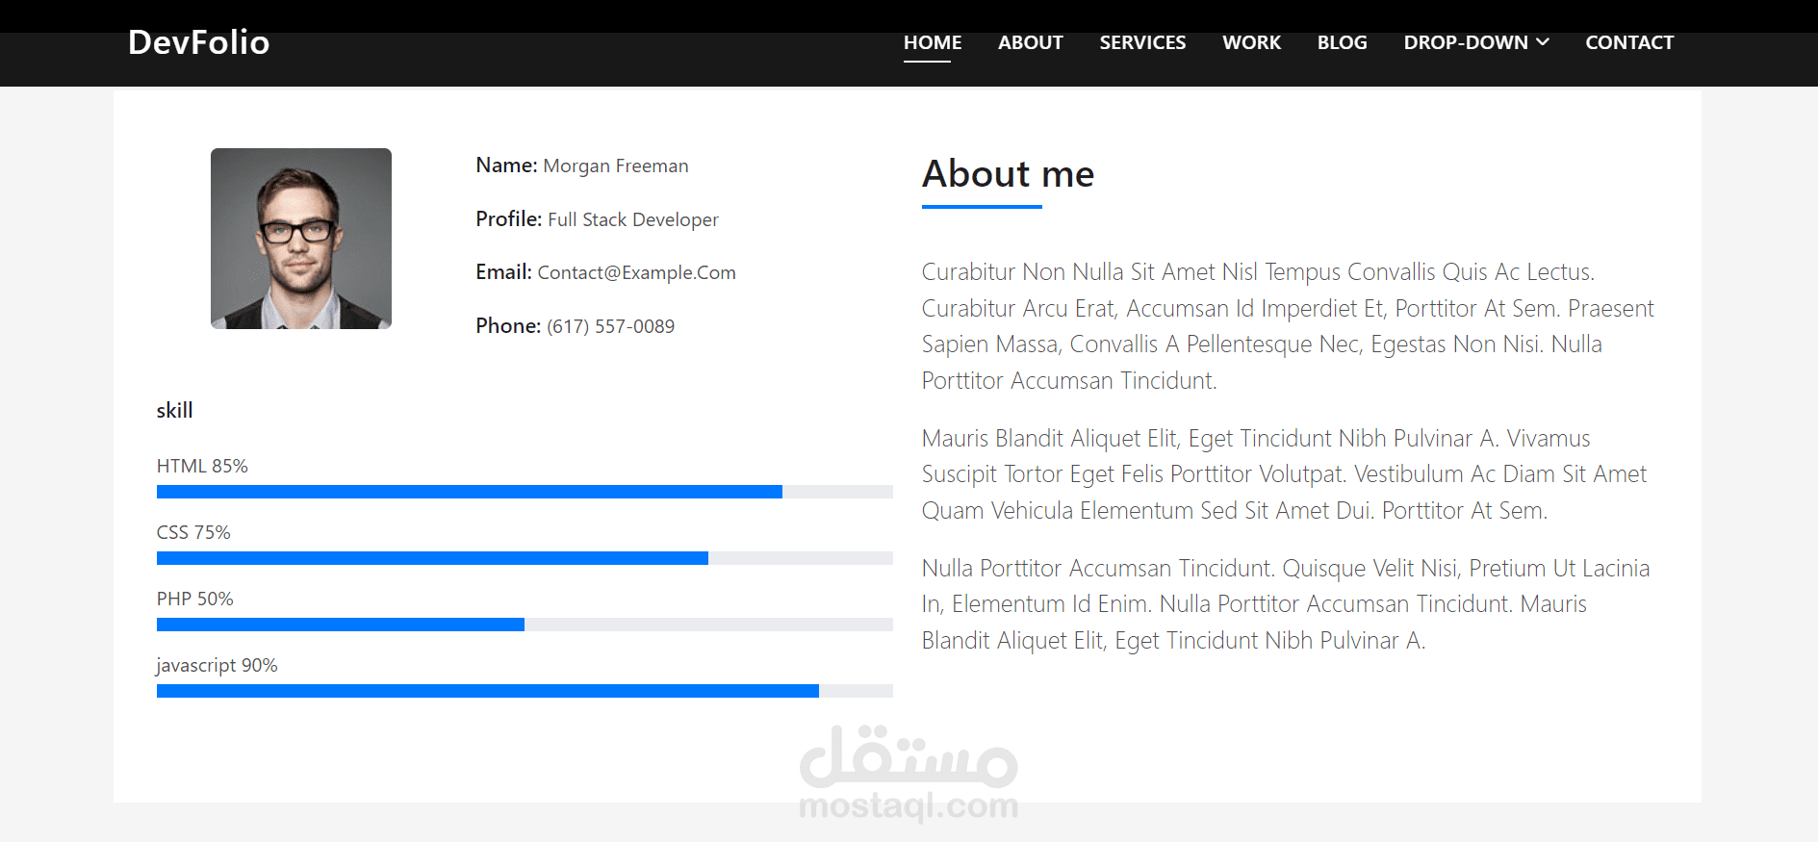1818x842 pixels.
Task: Click the 'javascript 90%' label
Action: click(x=217, y=665)
